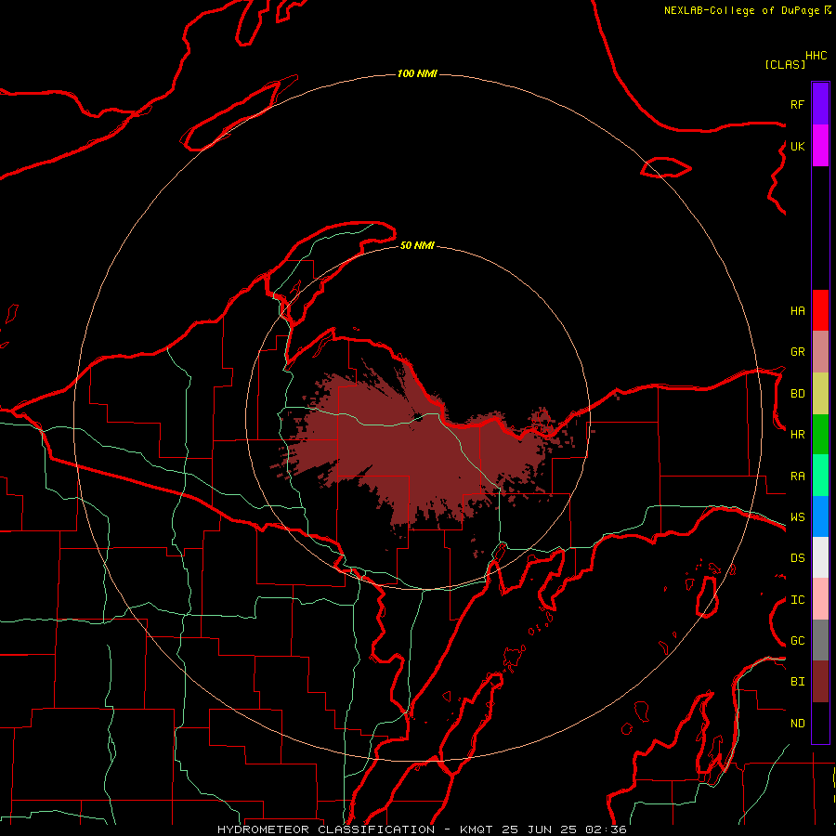The height and width of the screenshot is (836, 836).
Task: Click the HR green legend color block
Action: click(x=820, y=435)
